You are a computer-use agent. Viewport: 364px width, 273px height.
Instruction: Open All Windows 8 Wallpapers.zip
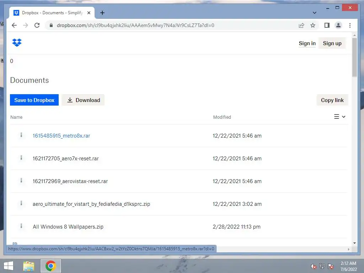tap(68, 227)
